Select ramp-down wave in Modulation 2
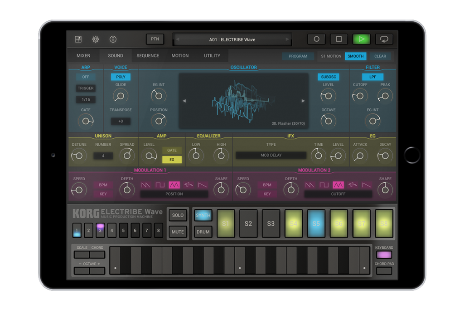The width and height of the screenshot is (464, 310). 367,185
